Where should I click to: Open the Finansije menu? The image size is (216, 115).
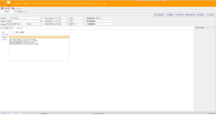point(65,4)
